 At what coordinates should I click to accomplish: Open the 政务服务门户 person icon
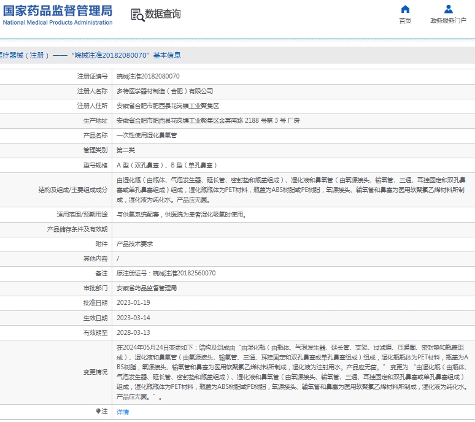pos(449,9)
